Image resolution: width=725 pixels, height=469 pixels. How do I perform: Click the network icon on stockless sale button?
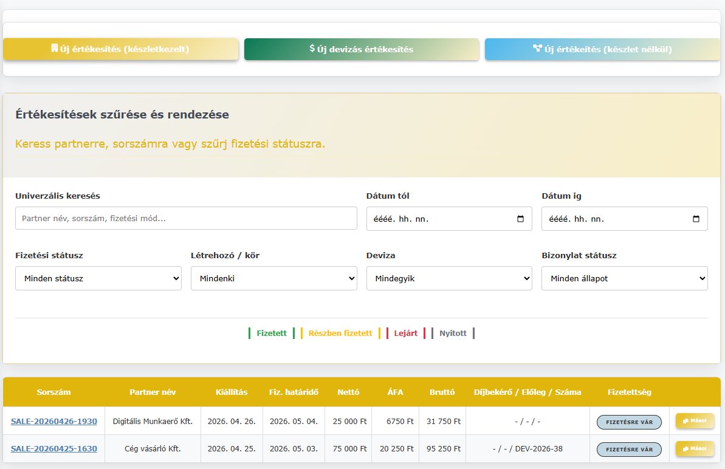coord(537,49)
